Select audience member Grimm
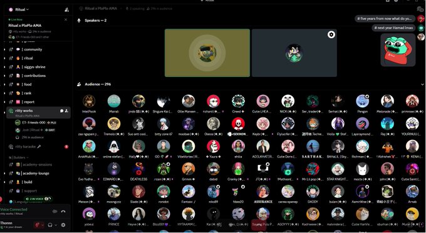 (189, 172)
